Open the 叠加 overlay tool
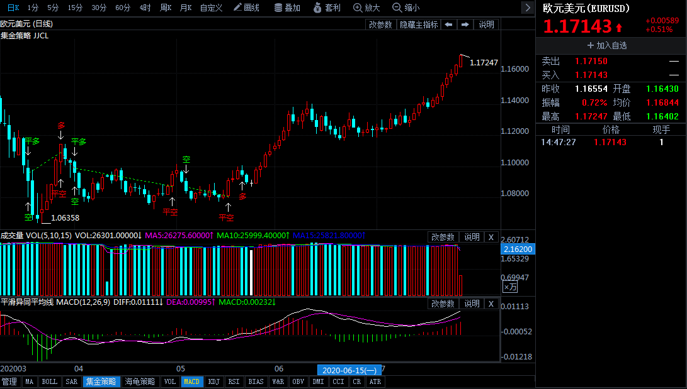The width and height of the screenshot is (687, 389). (x=287, y=8)
